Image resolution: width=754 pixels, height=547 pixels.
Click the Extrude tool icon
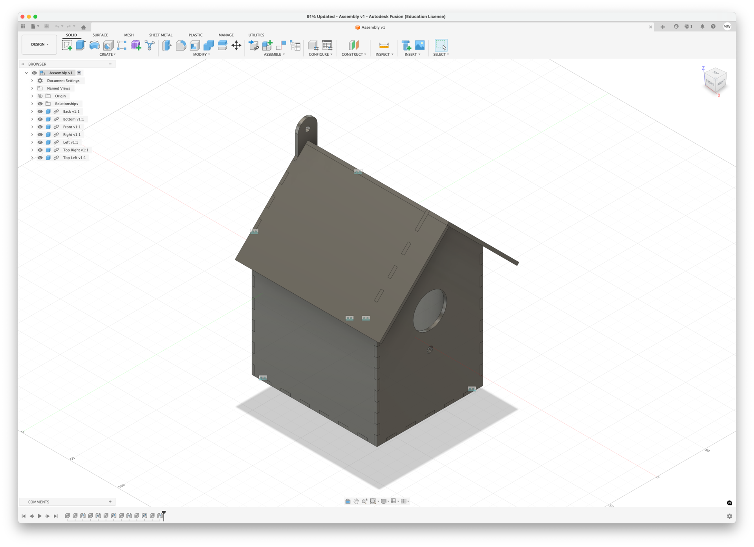click(81, 45)
